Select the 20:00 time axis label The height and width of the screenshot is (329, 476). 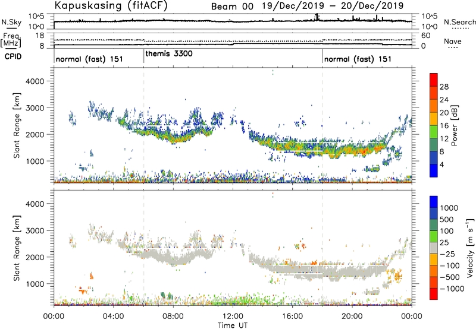[352, 317]
